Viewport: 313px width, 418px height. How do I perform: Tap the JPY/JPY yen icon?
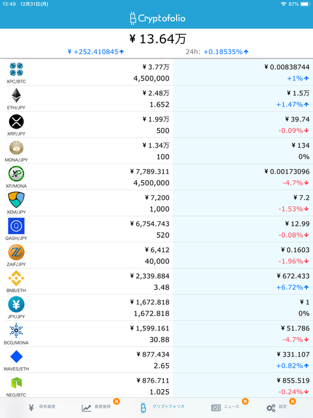coord(16,304)
